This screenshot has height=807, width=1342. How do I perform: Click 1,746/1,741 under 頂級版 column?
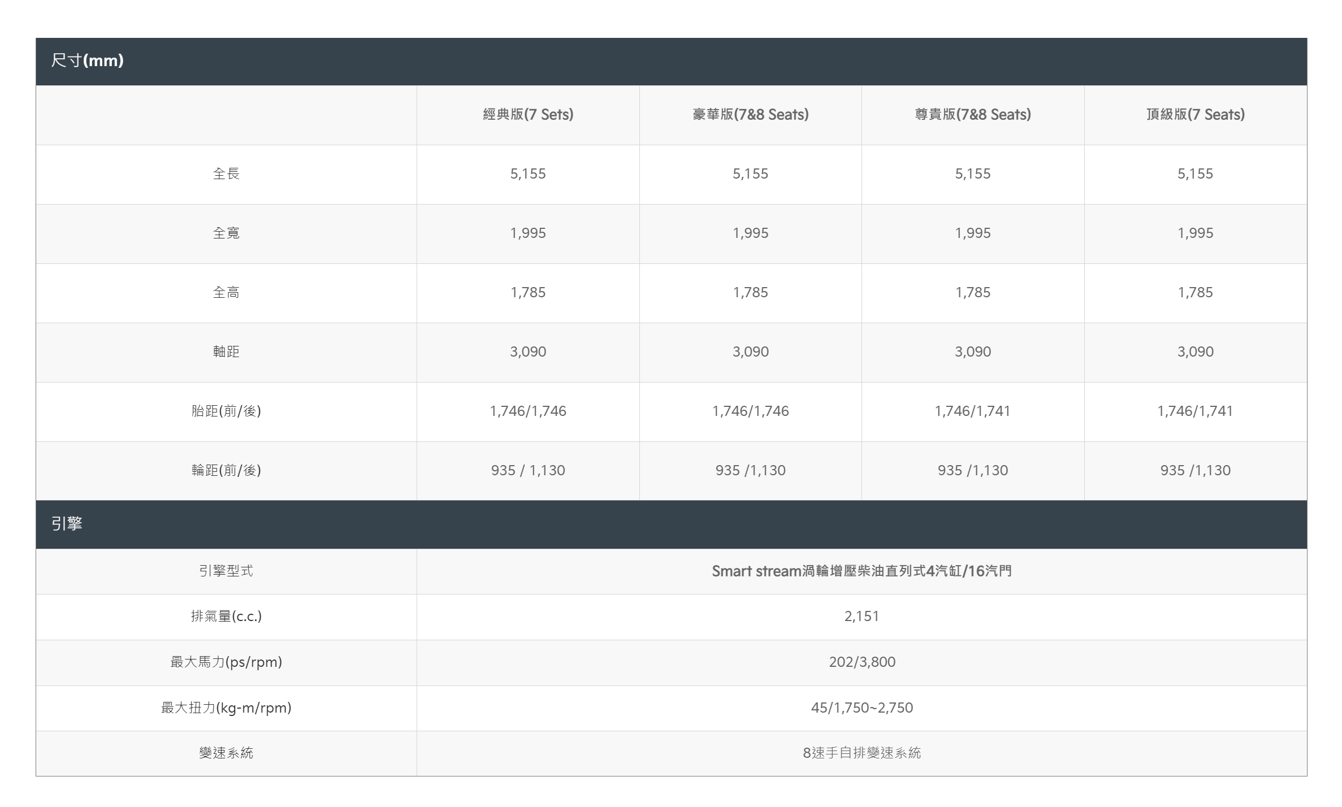pyautogui.click(x=1195, y=411)
